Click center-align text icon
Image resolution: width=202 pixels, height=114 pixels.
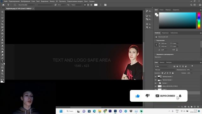(x=88, y=5)
